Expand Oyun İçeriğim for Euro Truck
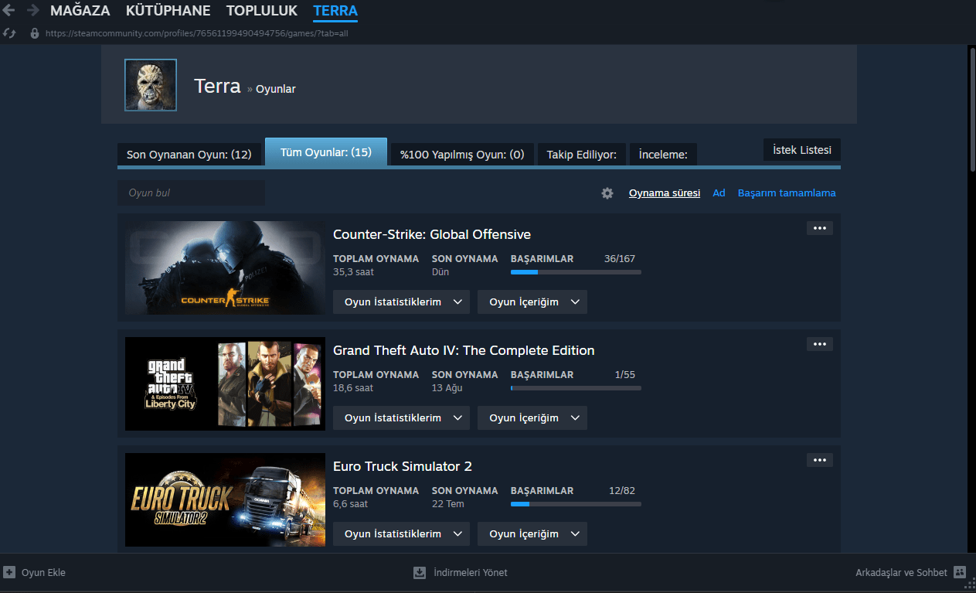This screenshot has width=976, height=593. [532, 534]
